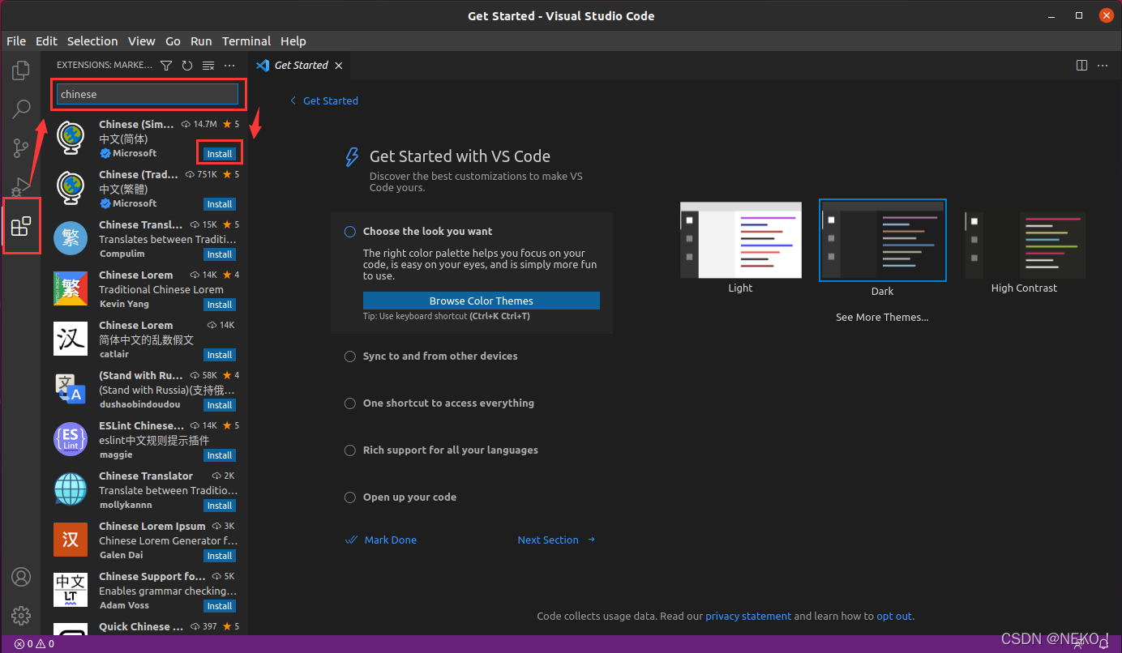Viewport: 1122px width, 653px height.
Task: Split the editor to the right
Action: [1081, 65]
